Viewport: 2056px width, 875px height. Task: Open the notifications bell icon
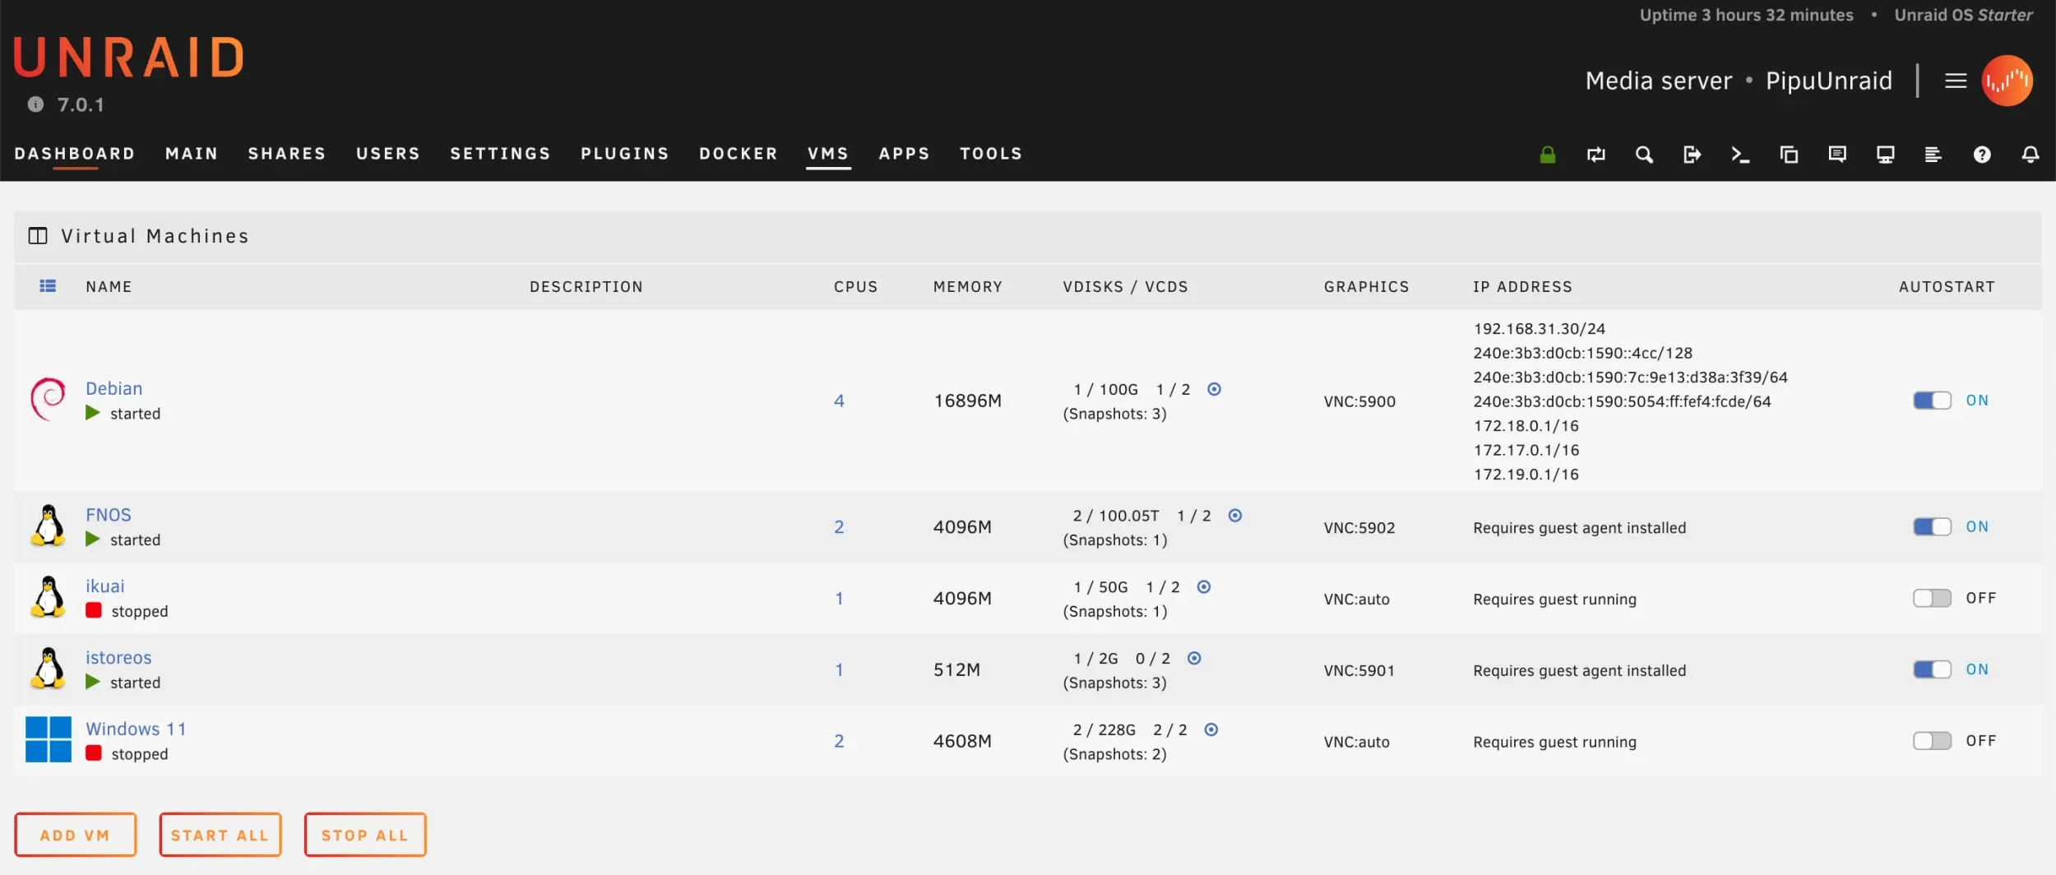(x=2031, y=154)
